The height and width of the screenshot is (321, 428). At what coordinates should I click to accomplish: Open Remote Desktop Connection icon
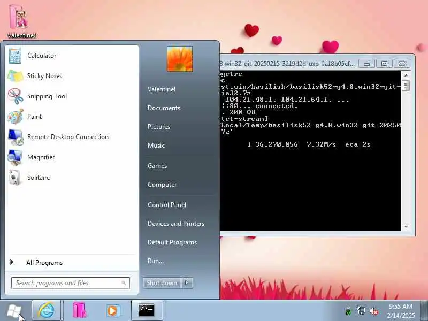tap(16, 137)
